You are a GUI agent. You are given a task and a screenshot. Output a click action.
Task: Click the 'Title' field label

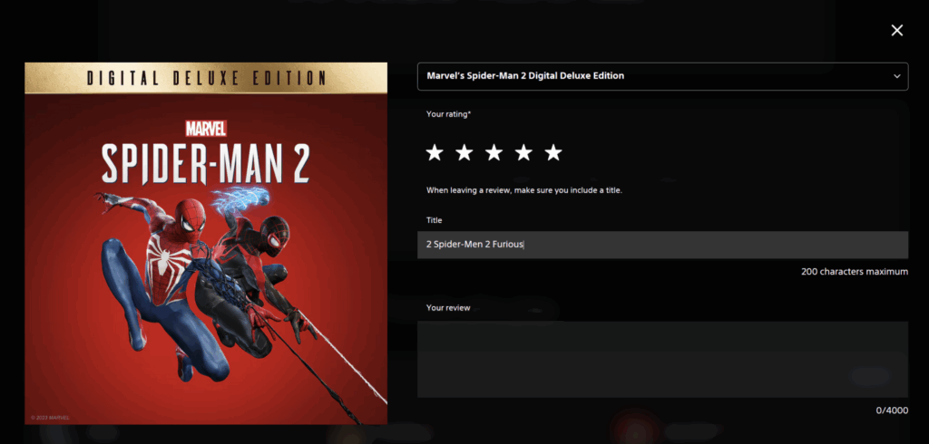coord(435,220)
